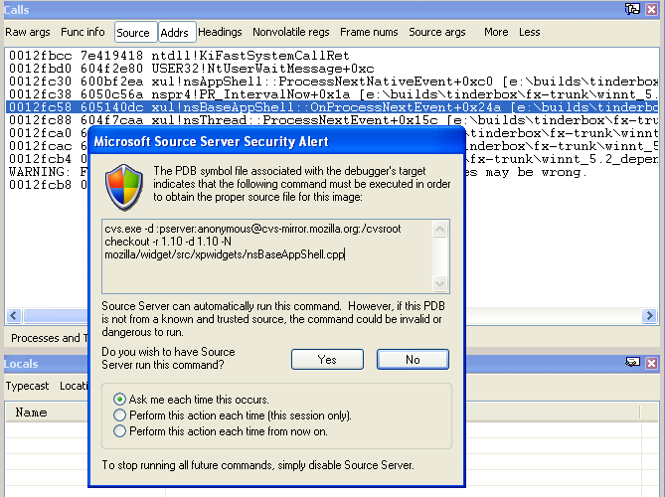Click the Calls window dock icon
The height and width of the screenshot is (497, 665).
click(x=632, y=9)
